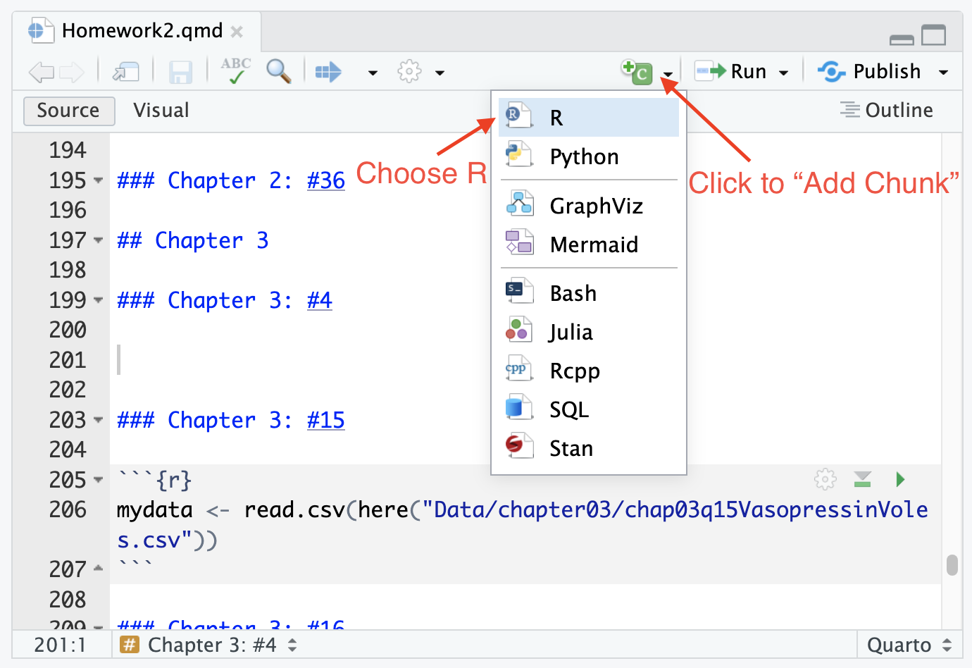Choose Python from the chunk menu
Image resolution: width=972 pixels, height=668 pixels.
[x=588, y=156]
